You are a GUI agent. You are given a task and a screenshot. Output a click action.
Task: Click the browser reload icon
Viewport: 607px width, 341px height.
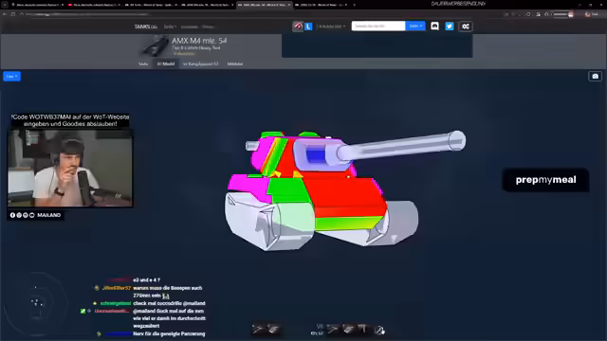pos(13,14)
